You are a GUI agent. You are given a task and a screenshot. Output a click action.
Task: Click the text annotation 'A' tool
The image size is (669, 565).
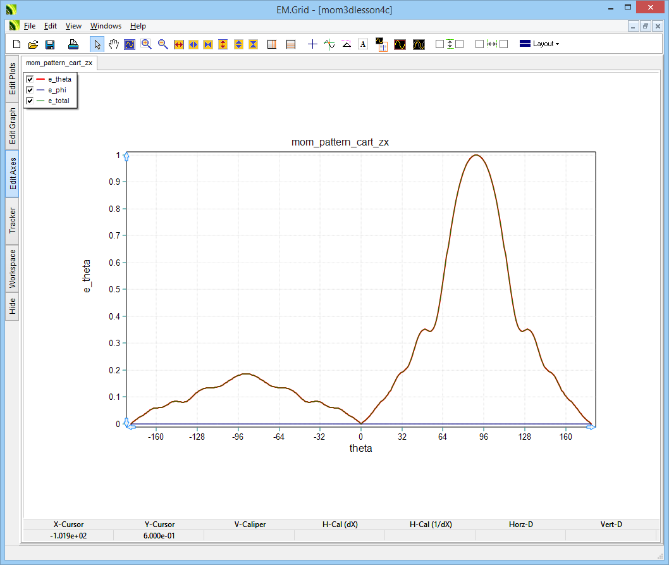pyautogui.click(x=363, y=44)
